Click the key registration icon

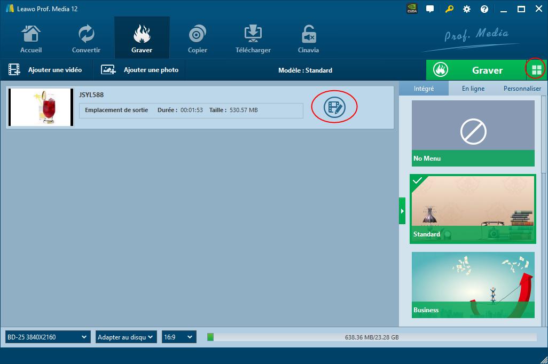pyautogui.click(x=449, y=9)
